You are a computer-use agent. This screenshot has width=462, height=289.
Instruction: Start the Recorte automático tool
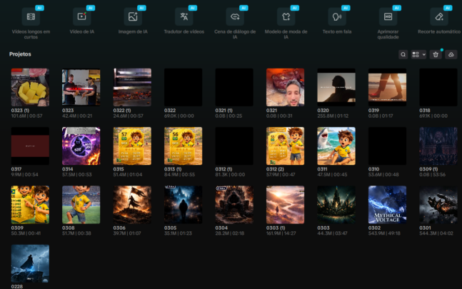439,16
